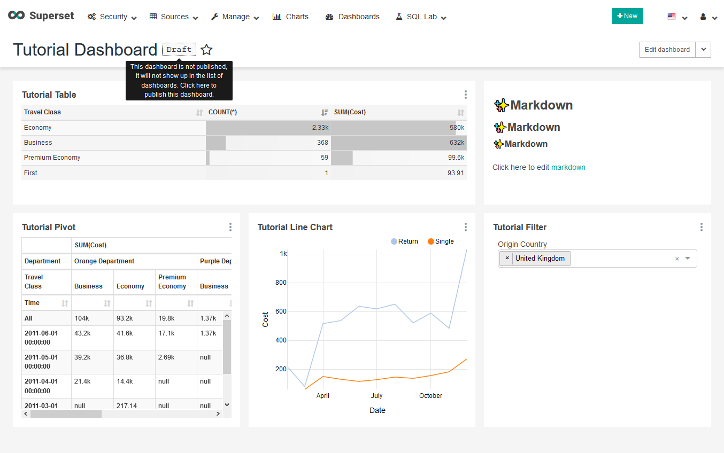Open the Security menu
This screenshot has height=453, width=724.
(x=112, y=17)
